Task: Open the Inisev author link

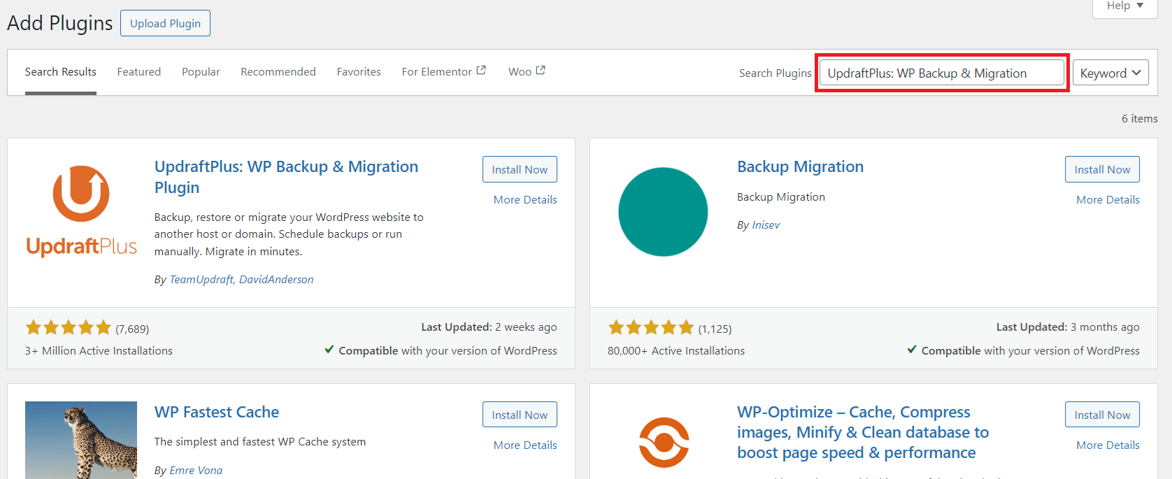Action: (766, 224)
